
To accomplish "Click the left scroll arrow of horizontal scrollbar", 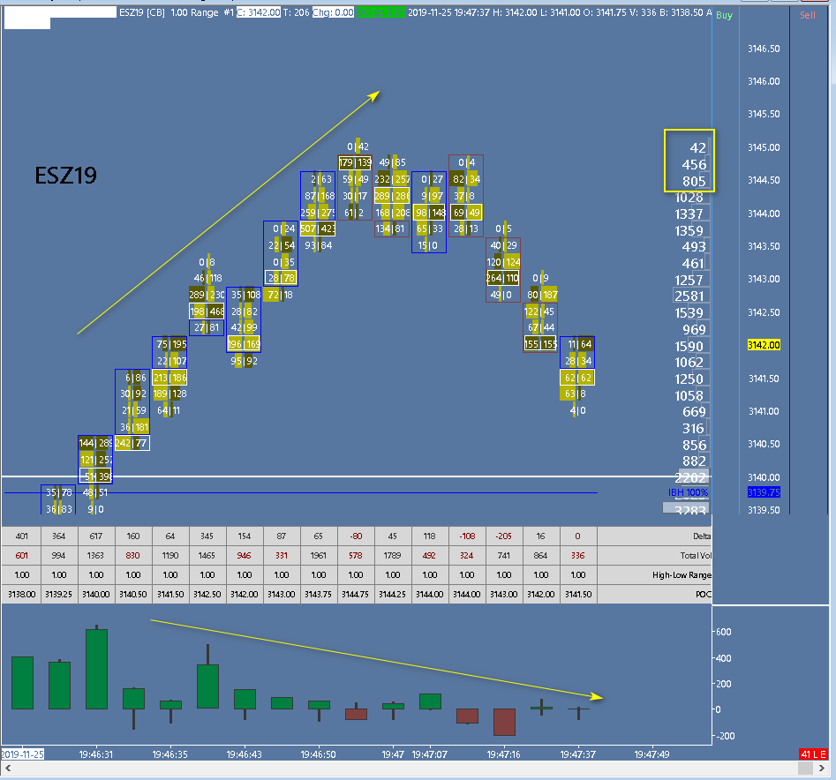I will click(8, 768).
